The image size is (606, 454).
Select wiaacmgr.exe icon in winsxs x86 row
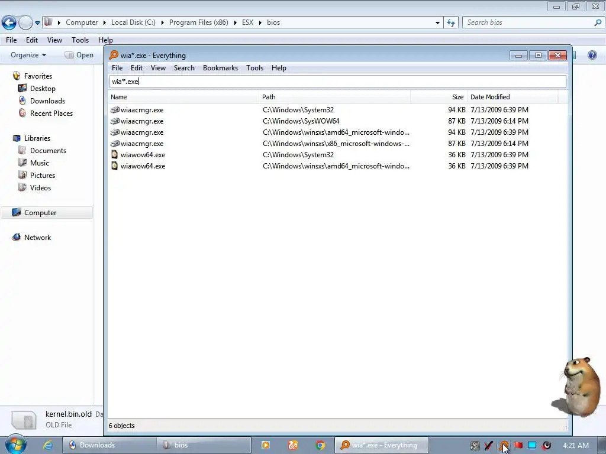(114, 144)
